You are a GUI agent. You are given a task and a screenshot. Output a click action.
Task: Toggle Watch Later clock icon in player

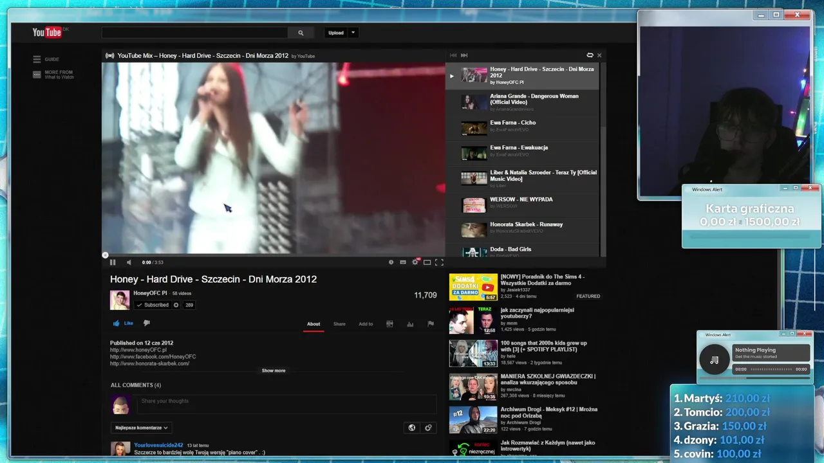[x=391, y=262]
